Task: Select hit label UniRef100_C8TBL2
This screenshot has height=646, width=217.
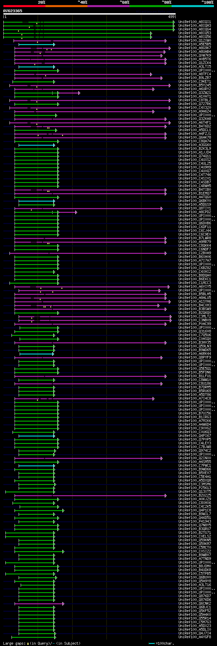Action: [195, 100]
